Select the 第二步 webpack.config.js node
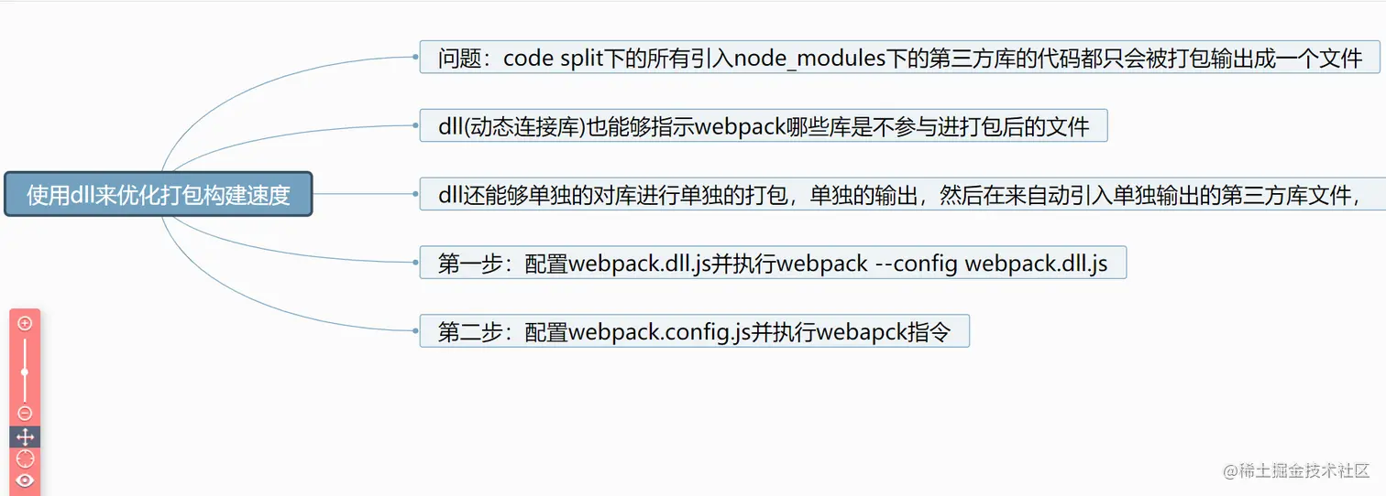 (x=694, y=330)
